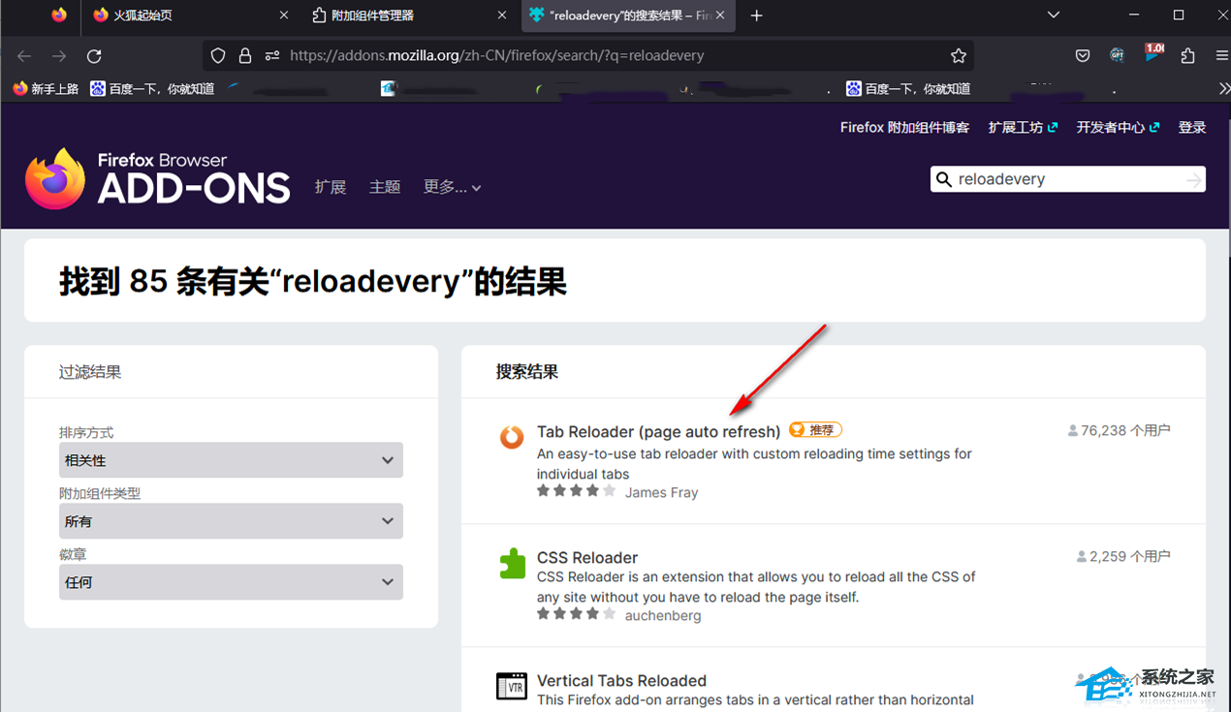
Task: Close the 附加组件管理器 tab
Action: pyautogui.click(x=502, y=15)
